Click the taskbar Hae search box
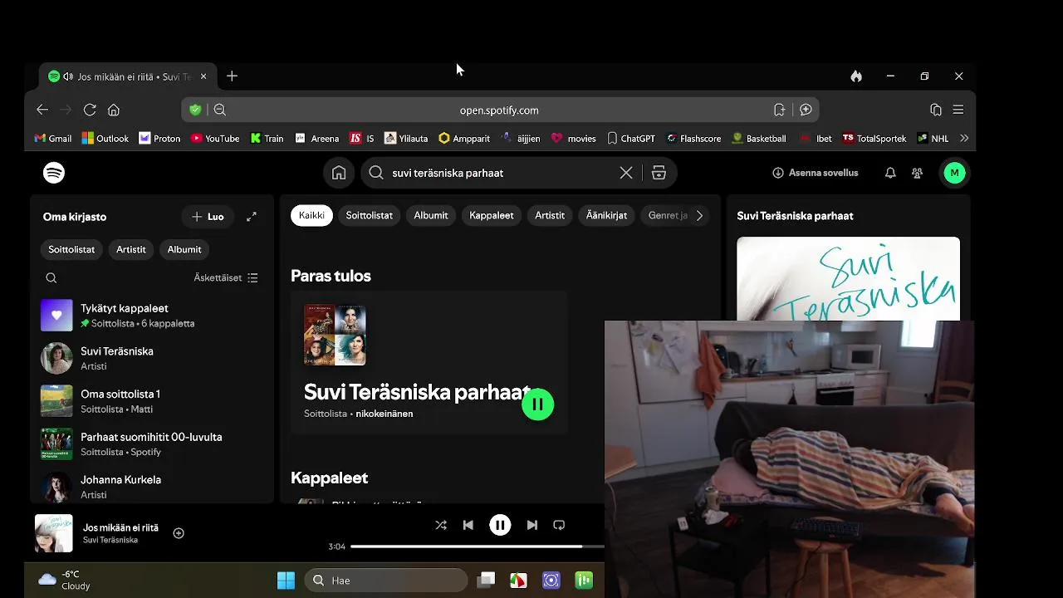 point(386,581)
